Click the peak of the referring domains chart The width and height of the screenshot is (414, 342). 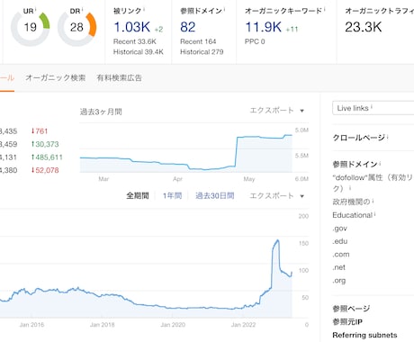[x=278, y=240]
